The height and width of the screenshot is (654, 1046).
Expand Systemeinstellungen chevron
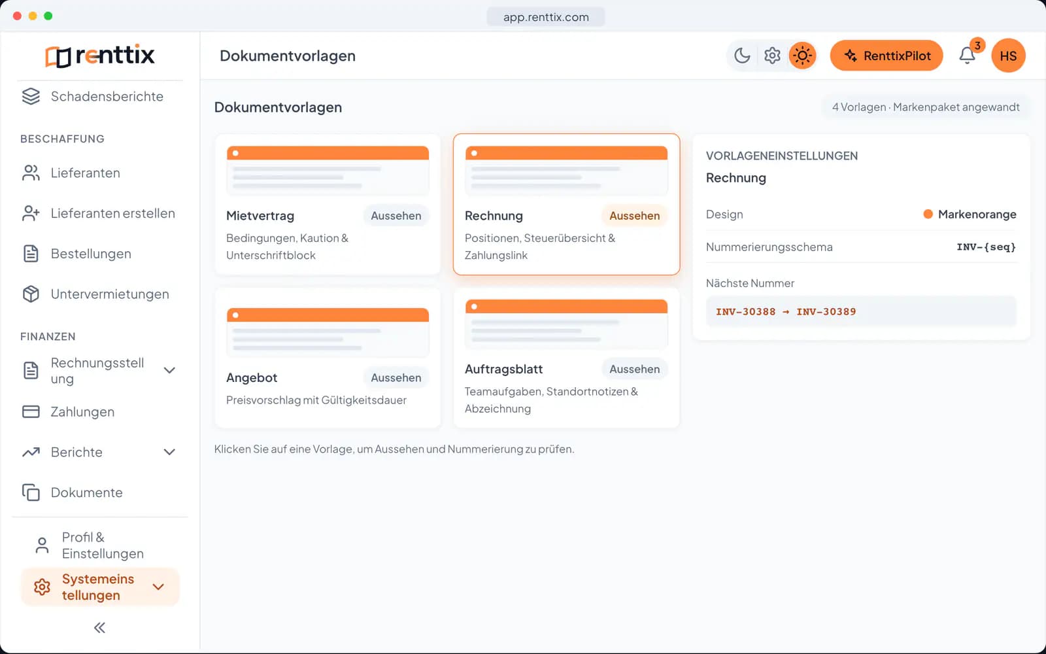coord(158,587)
